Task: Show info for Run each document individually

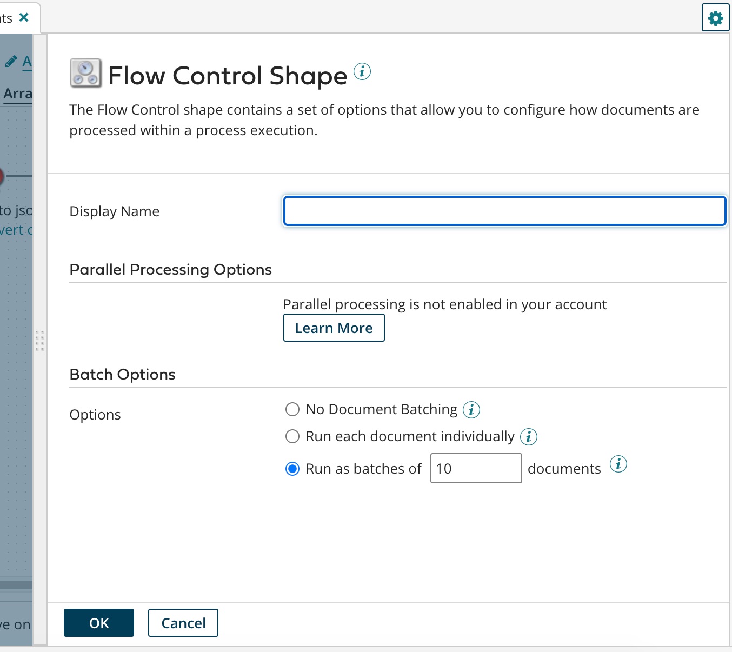Action: point(529,436)
